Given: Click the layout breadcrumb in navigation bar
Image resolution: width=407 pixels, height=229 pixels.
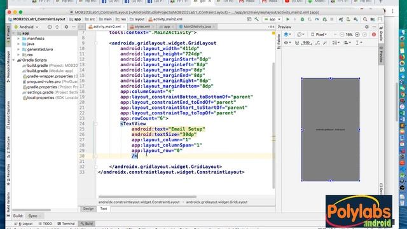Looking at the screenshot, I should point(137,19).
